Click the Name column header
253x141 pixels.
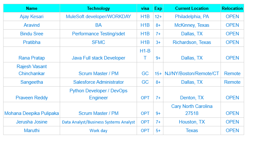point(31,8)
